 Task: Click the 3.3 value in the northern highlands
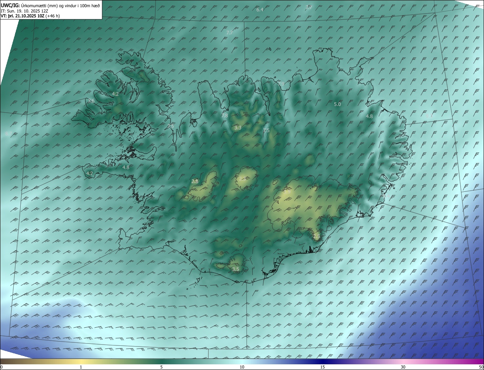[238, 128]
